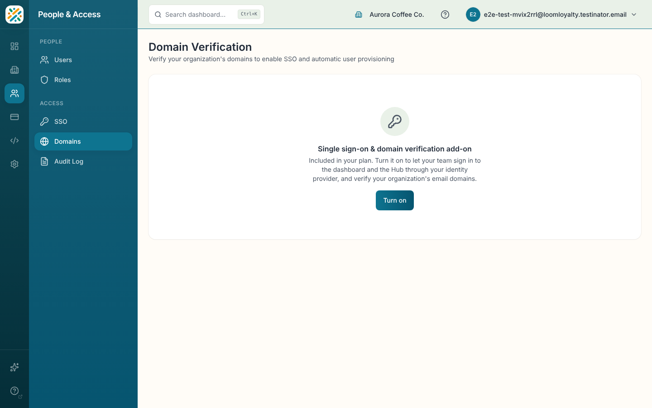
Task: Open the organizations building icon in rail
Action: click(x=14, y=70)
